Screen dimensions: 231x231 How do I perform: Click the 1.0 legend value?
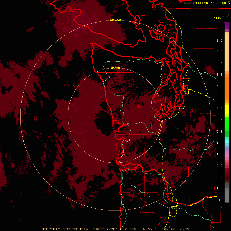coord(219,154)
